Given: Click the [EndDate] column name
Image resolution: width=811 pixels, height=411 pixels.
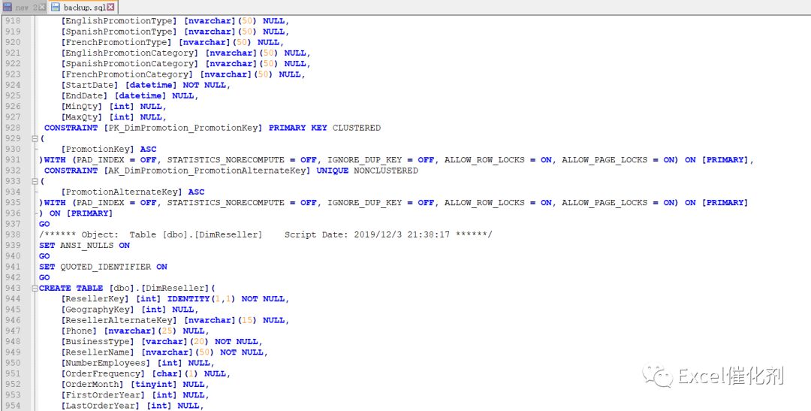Looking at the screenshot, I should point(84,95).
